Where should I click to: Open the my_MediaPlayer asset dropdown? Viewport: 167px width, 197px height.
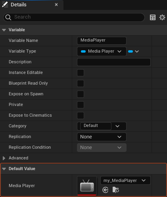pos(125,180)
